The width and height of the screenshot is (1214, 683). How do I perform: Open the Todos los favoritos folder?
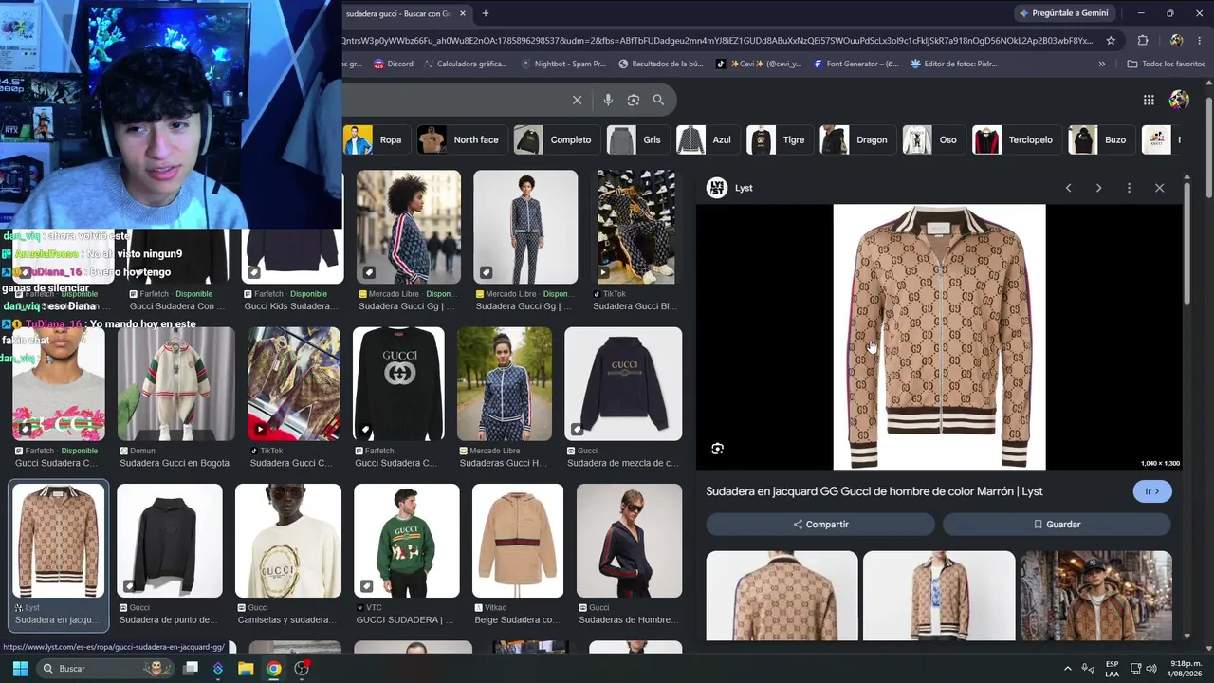click(1166, 64)
